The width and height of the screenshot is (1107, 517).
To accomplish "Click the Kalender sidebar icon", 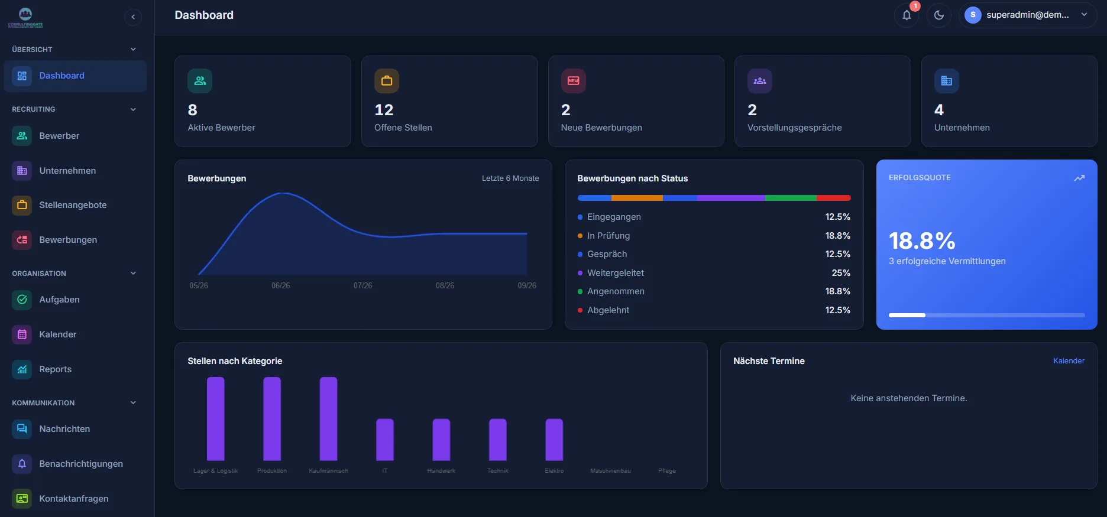I will click(x=22, y=334).
